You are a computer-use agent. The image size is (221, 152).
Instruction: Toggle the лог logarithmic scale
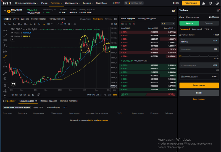[x=110, y=95]
